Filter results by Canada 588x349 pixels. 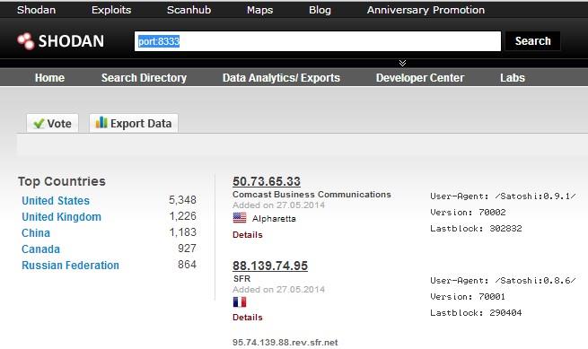tap(40, 249)
